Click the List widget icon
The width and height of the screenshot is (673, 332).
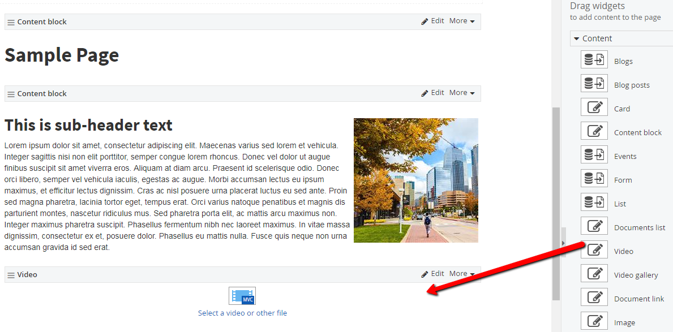[594, 201]
